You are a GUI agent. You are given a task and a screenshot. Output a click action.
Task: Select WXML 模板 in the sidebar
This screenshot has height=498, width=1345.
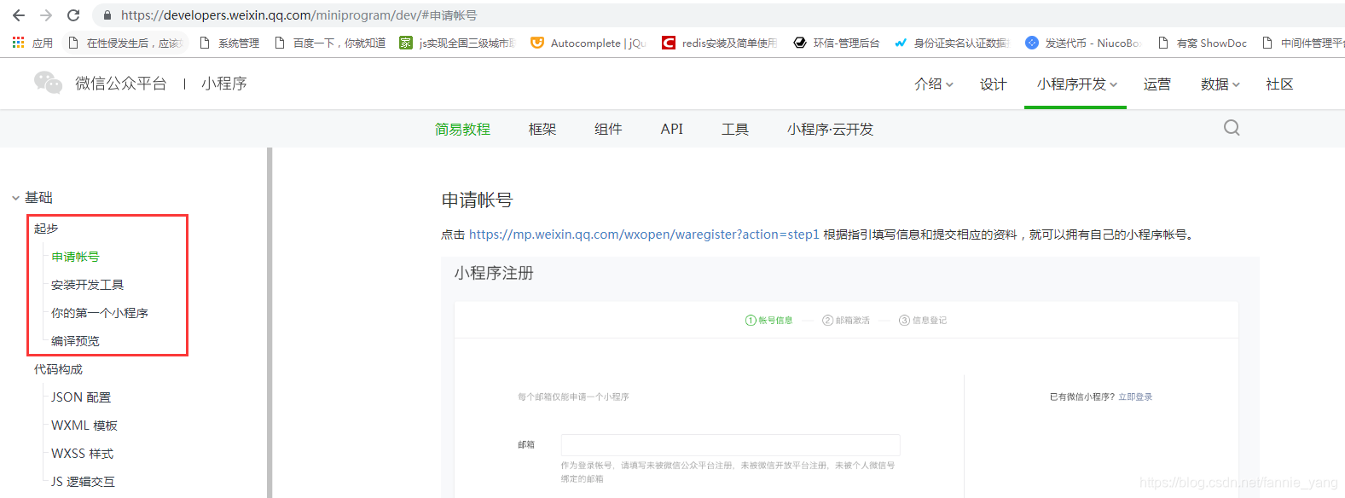point(84,426)
